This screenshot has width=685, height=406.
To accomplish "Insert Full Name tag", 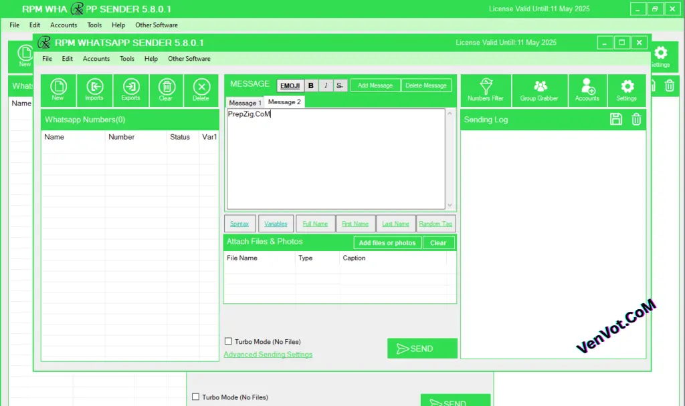I will pos(315,224).
